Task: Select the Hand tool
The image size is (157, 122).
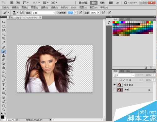Action: tap(3, 106)
